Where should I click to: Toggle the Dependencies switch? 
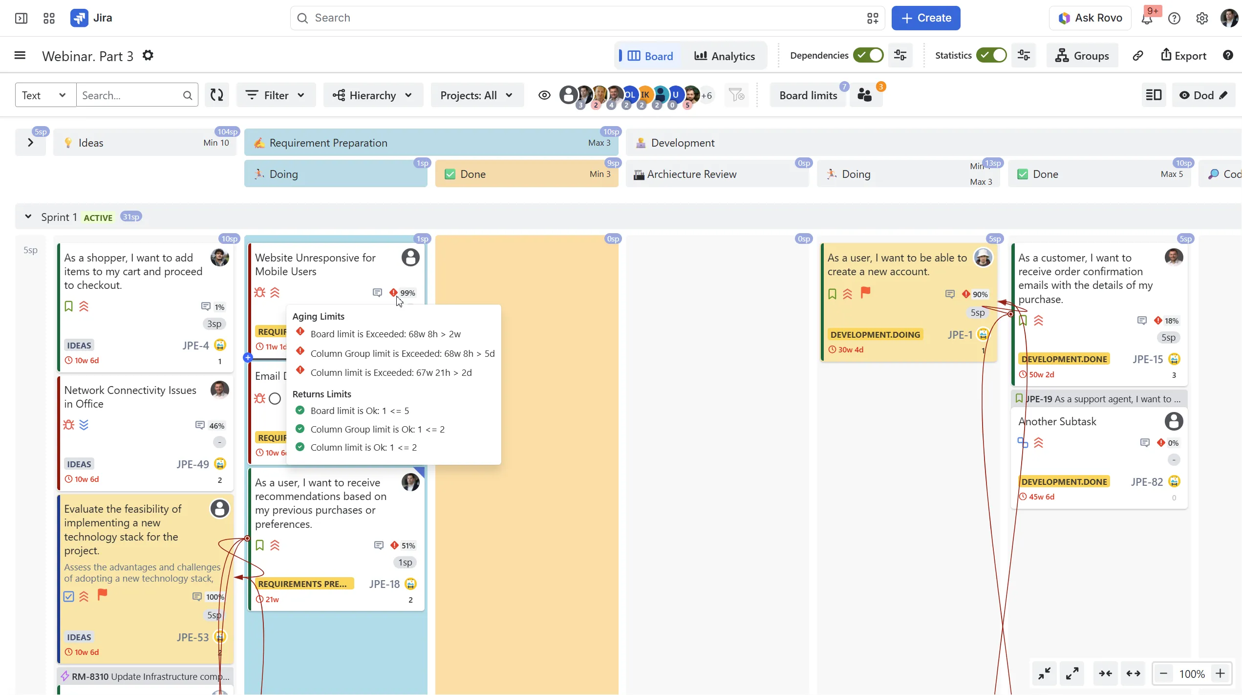tap(868, 55)
